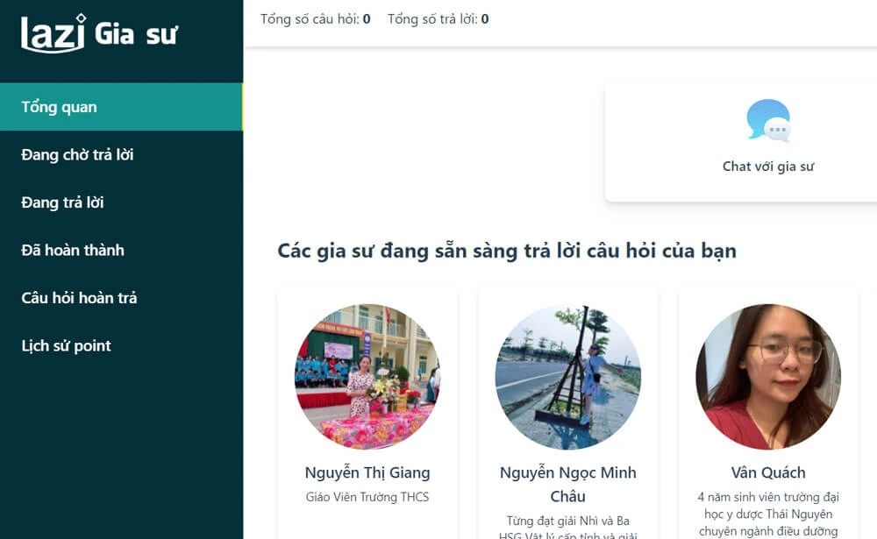Viewport: 877px width, 539px height.
Task: Select Tổng quan in the sidebar
Action: (57, 106)
